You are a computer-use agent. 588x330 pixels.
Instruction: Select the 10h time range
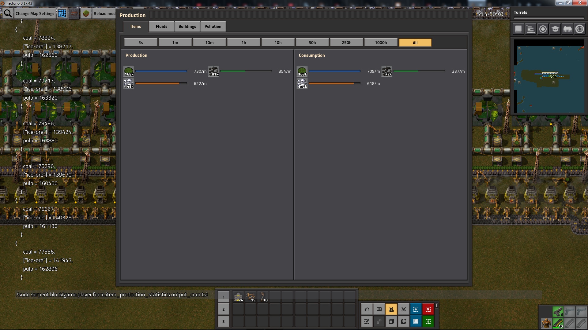278,42
